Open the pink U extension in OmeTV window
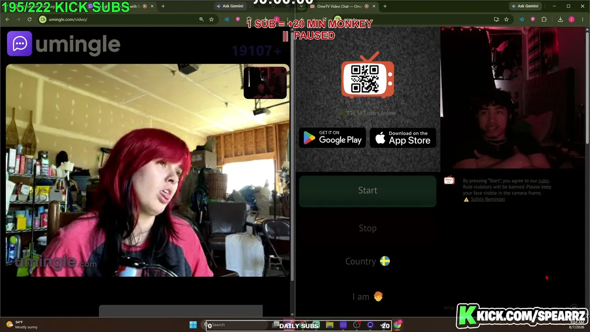The width and height of the screenshot is (590, 332). pyautogui.click(x=533, y=19)
